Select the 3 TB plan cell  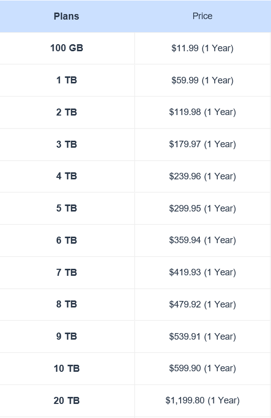coord(67,144)
